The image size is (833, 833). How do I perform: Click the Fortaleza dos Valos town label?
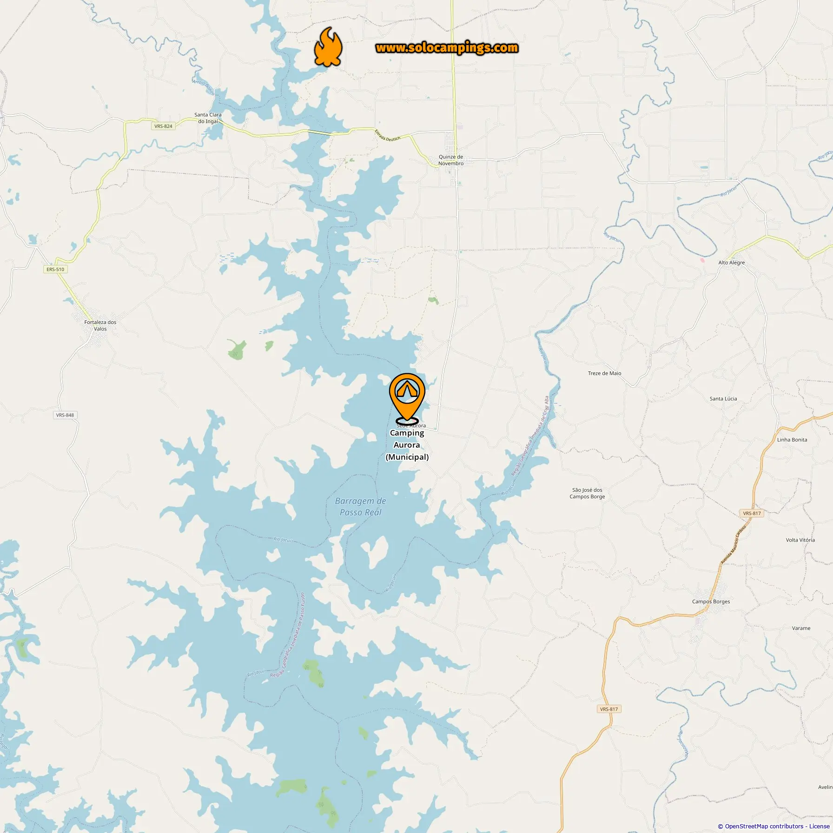coord(100,325)
